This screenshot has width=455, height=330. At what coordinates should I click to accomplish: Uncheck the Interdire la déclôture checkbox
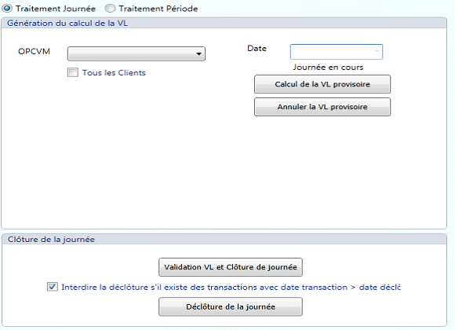[53, 287]
